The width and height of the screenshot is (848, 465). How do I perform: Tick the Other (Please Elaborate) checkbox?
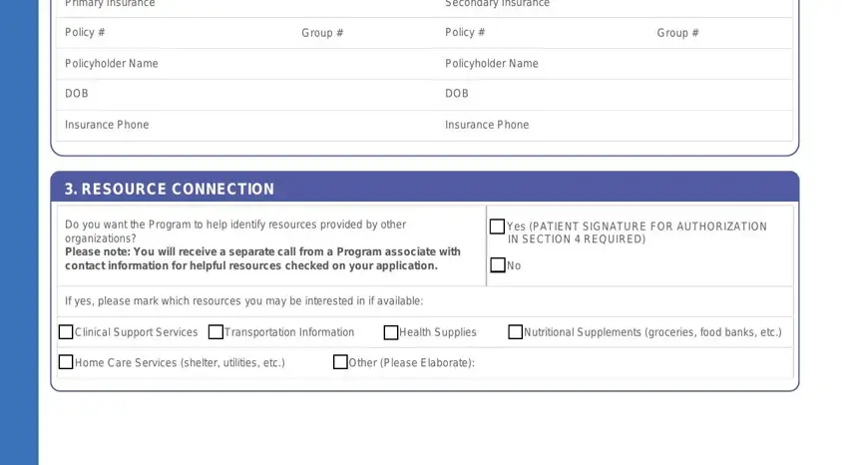(340, 362)
